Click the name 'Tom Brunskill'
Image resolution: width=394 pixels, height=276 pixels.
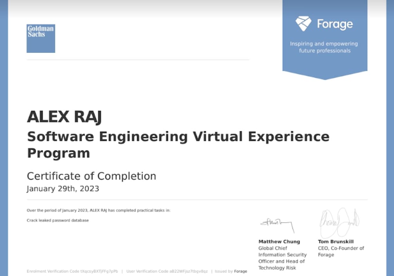tap(336, 242)
